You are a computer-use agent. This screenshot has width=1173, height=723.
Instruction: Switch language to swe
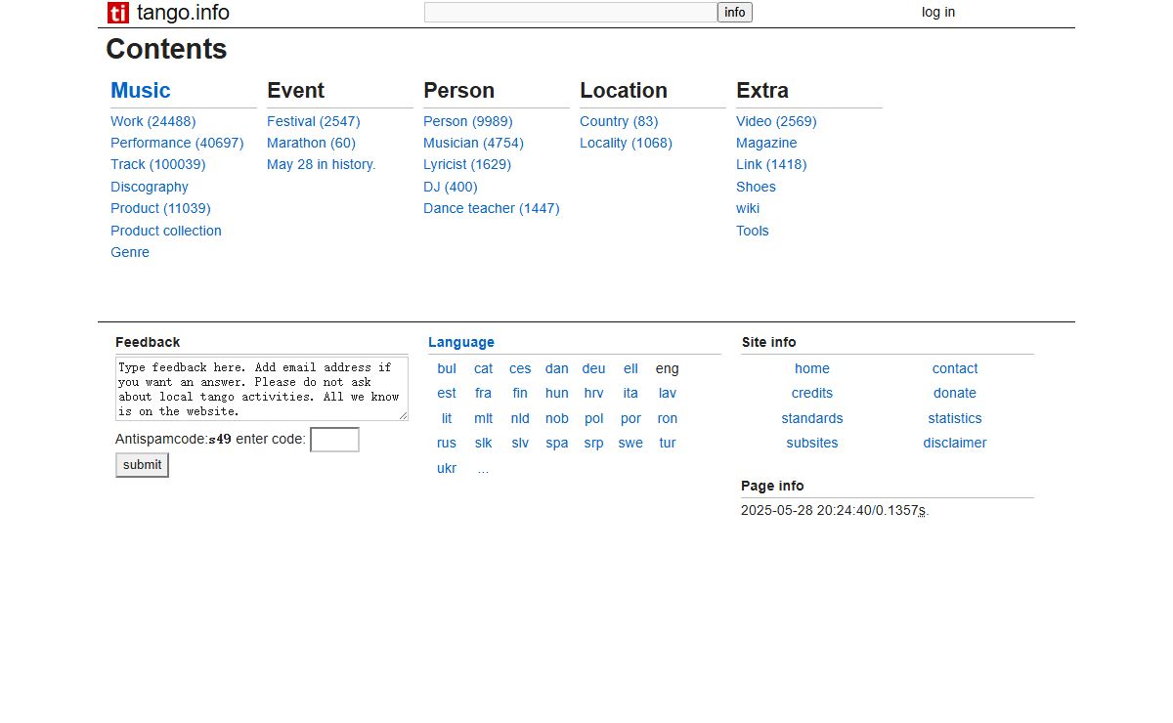630,443
